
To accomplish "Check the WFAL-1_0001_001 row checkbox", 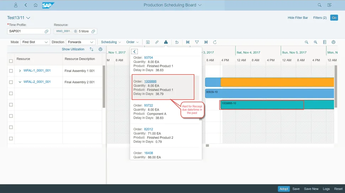I will pos(11,71).
